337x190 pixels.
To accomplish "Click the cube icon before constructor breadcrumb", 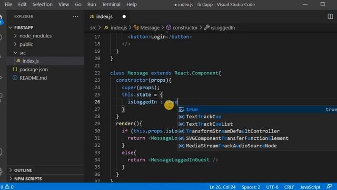I will [168, 27].
